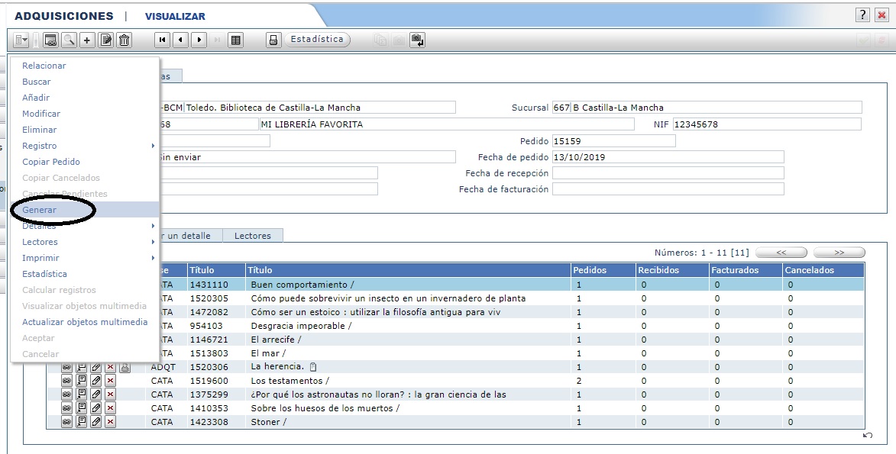Select Generar from the menu
This screenshot has height=454, width=896.
pyautogui.click(x=40, y=210)
